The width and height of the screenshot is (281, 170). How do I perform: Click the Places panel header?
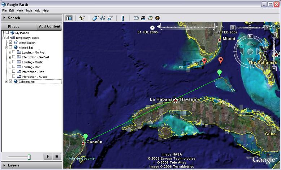[19, 27]
